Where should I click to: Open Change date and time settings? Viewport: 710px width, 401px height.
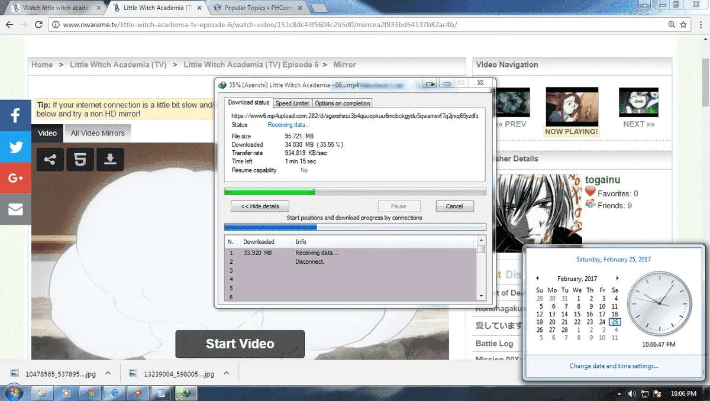pos(614,366)
